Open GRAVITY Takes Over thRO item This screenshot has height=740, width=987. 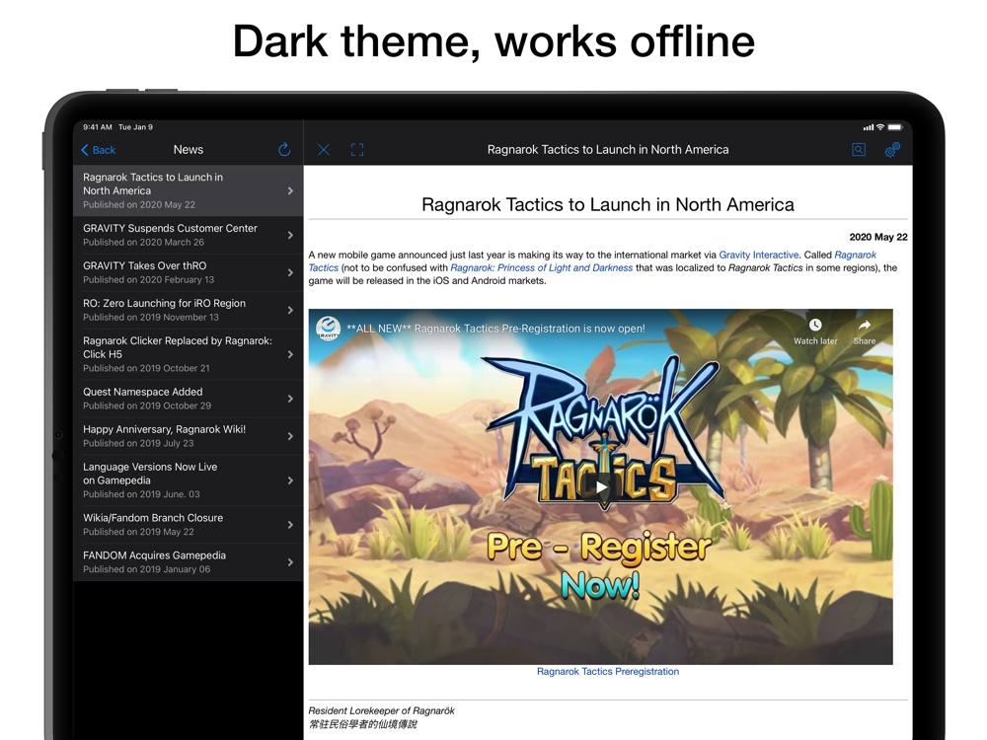point(189,272)
